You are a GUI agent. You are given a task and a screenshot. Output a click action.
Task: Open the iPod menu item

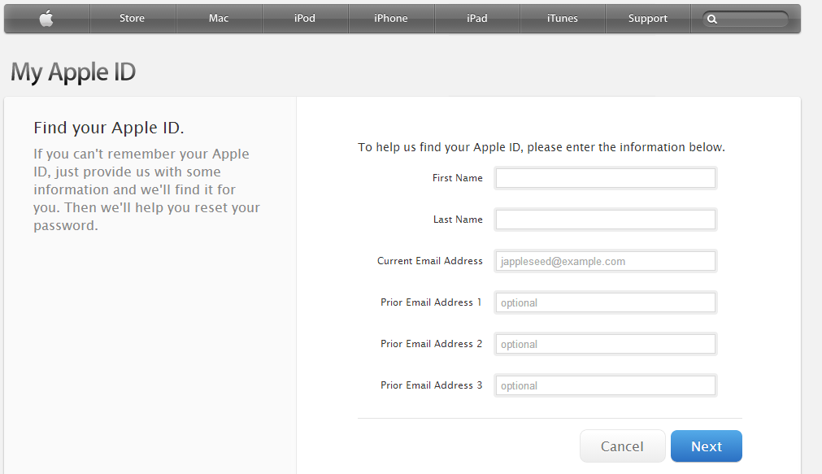tap(305, 19)
